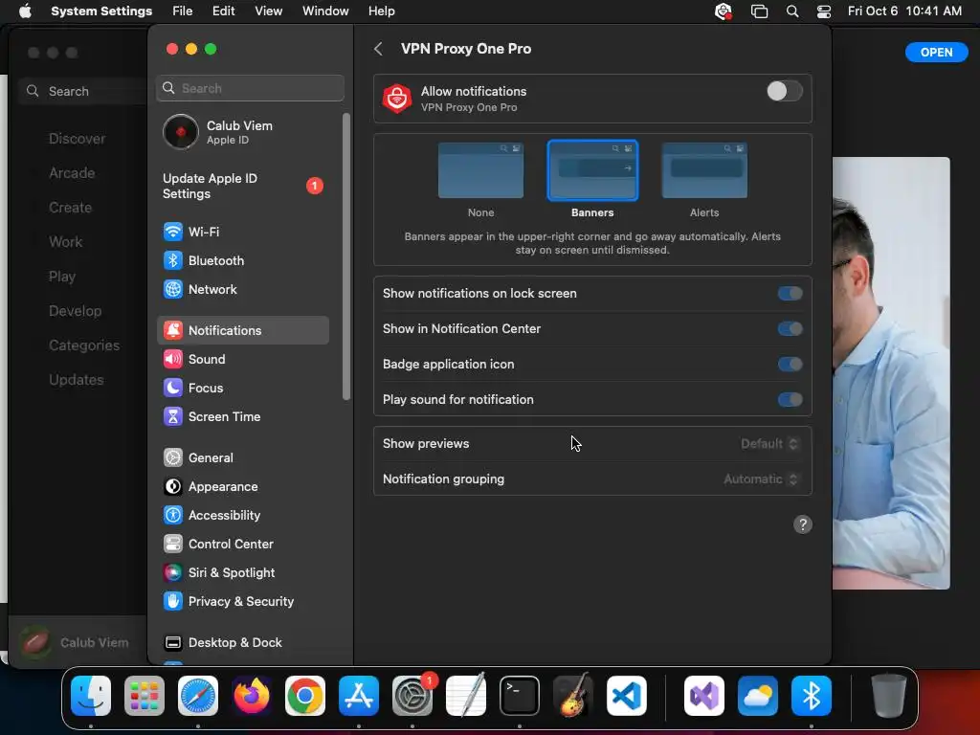Open Spotlight search in menu bar
Viewport: 980px width, 735px height.
click(791, 11)
